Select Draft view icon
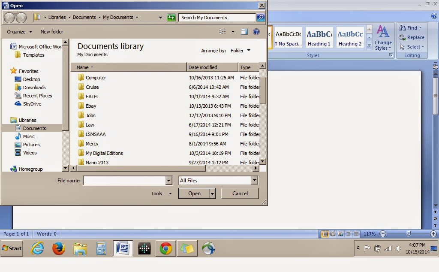Image resolution: width=439 pixels, height=272 pixels. click(356, 234)
